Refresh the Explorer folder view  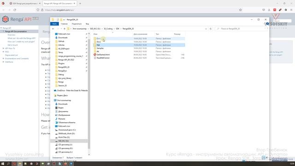tap(211, 29)
